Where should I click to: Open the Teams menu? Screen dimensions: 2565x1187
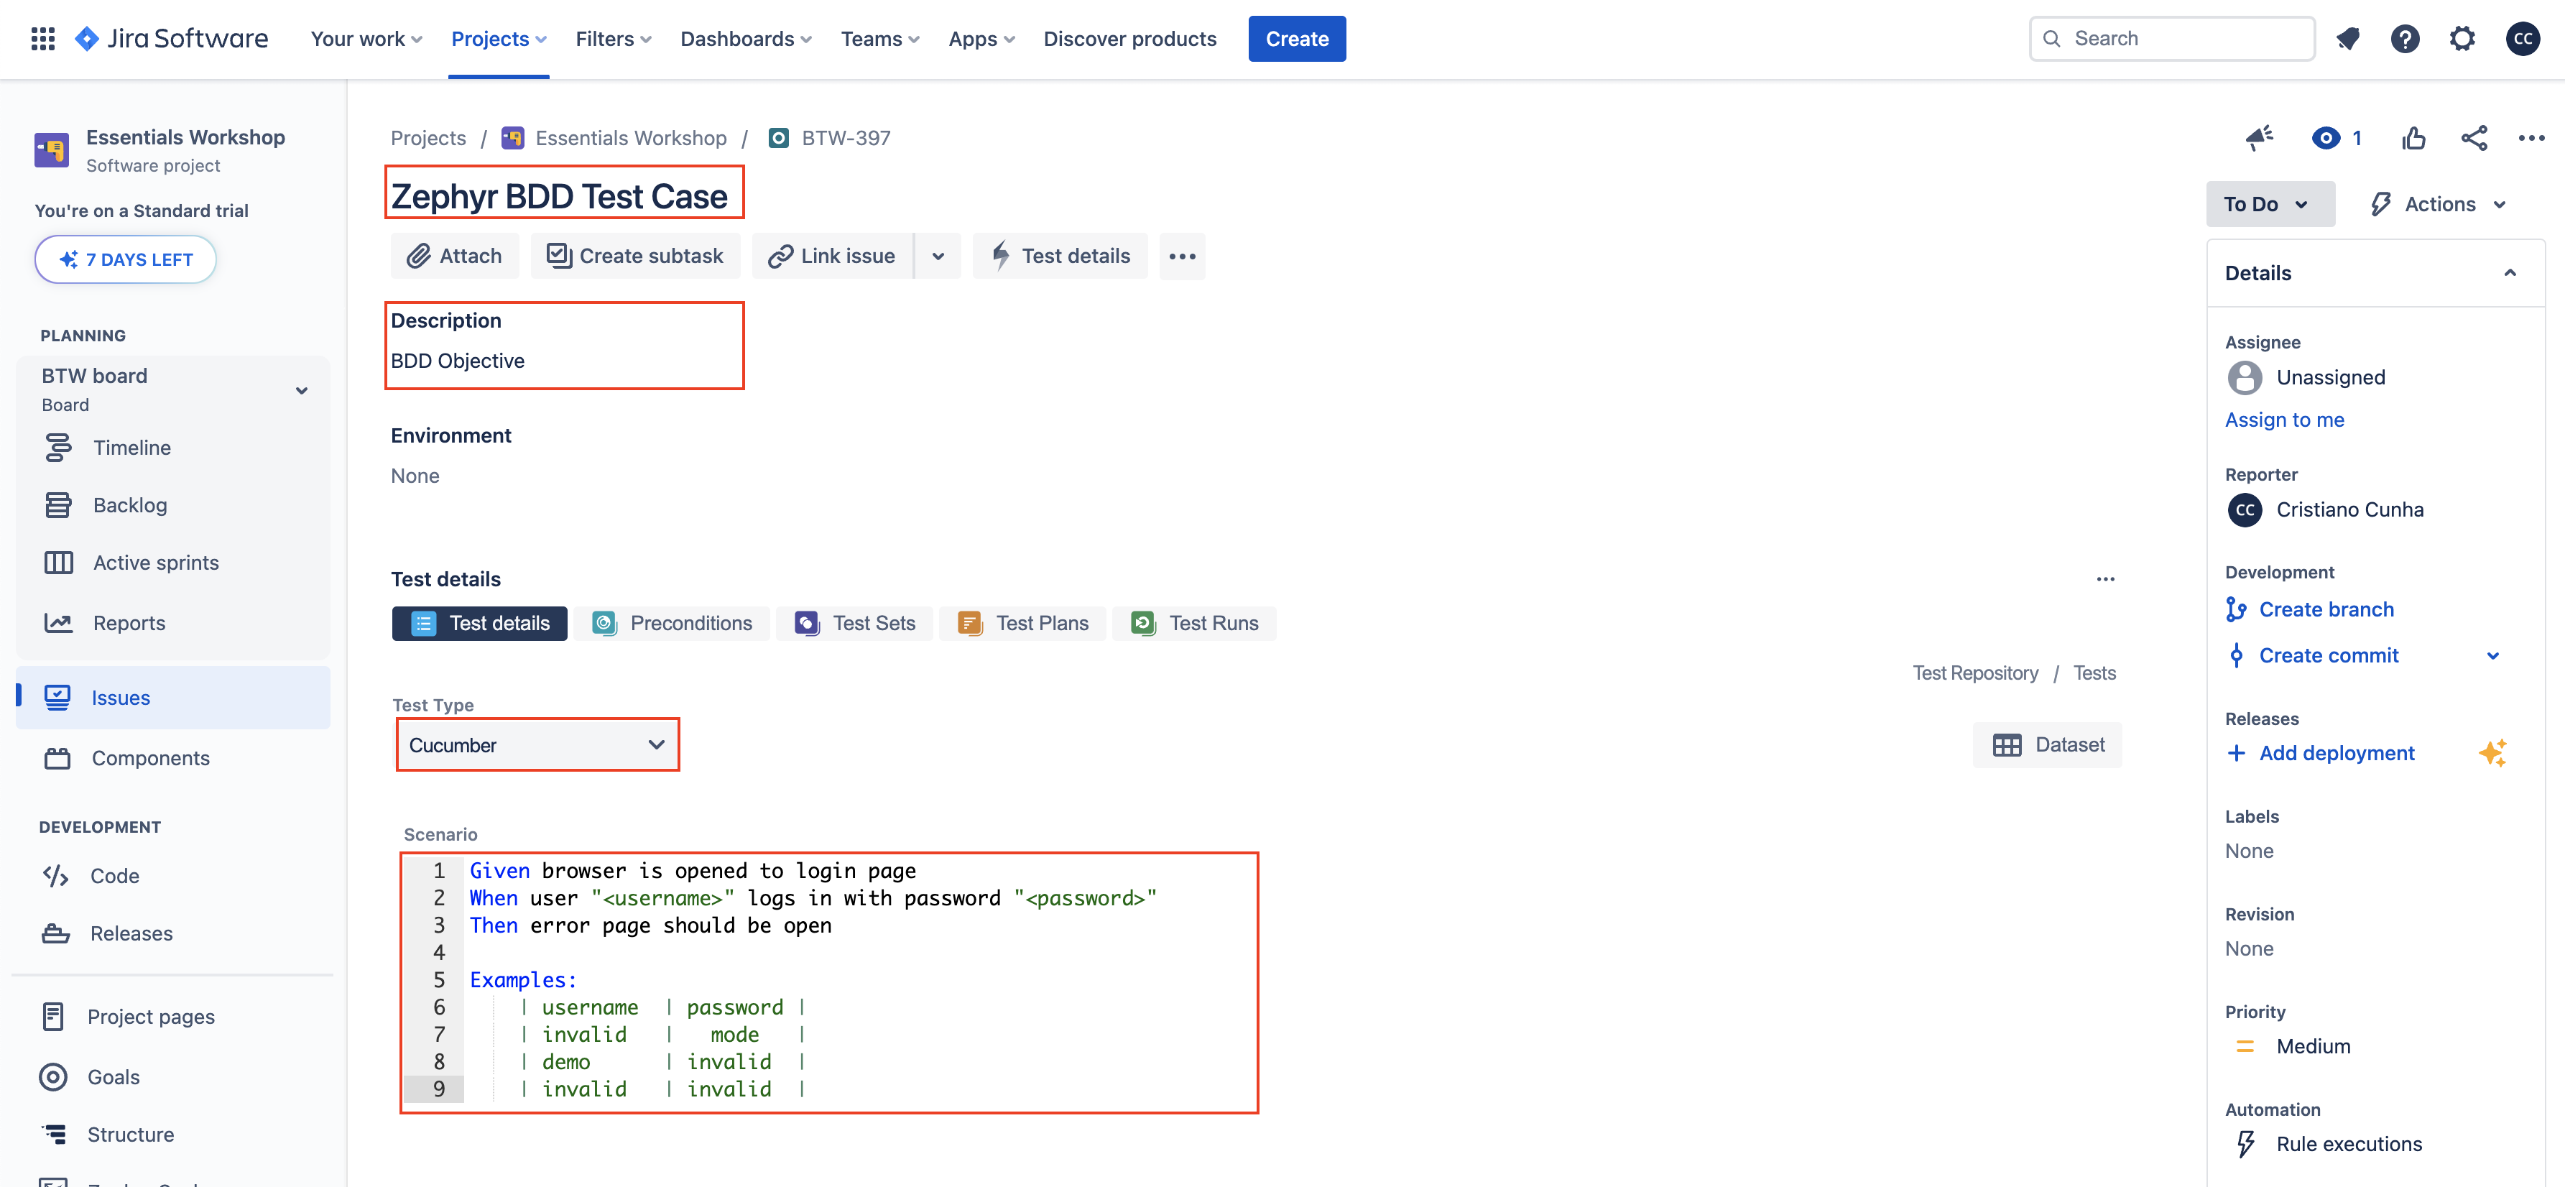click(x=880, y=39)
